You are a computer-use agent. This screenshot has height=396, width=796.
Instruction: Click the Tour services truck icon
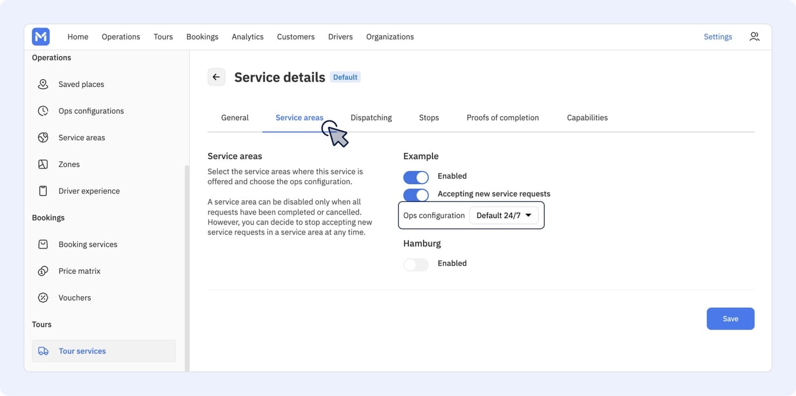43,351
